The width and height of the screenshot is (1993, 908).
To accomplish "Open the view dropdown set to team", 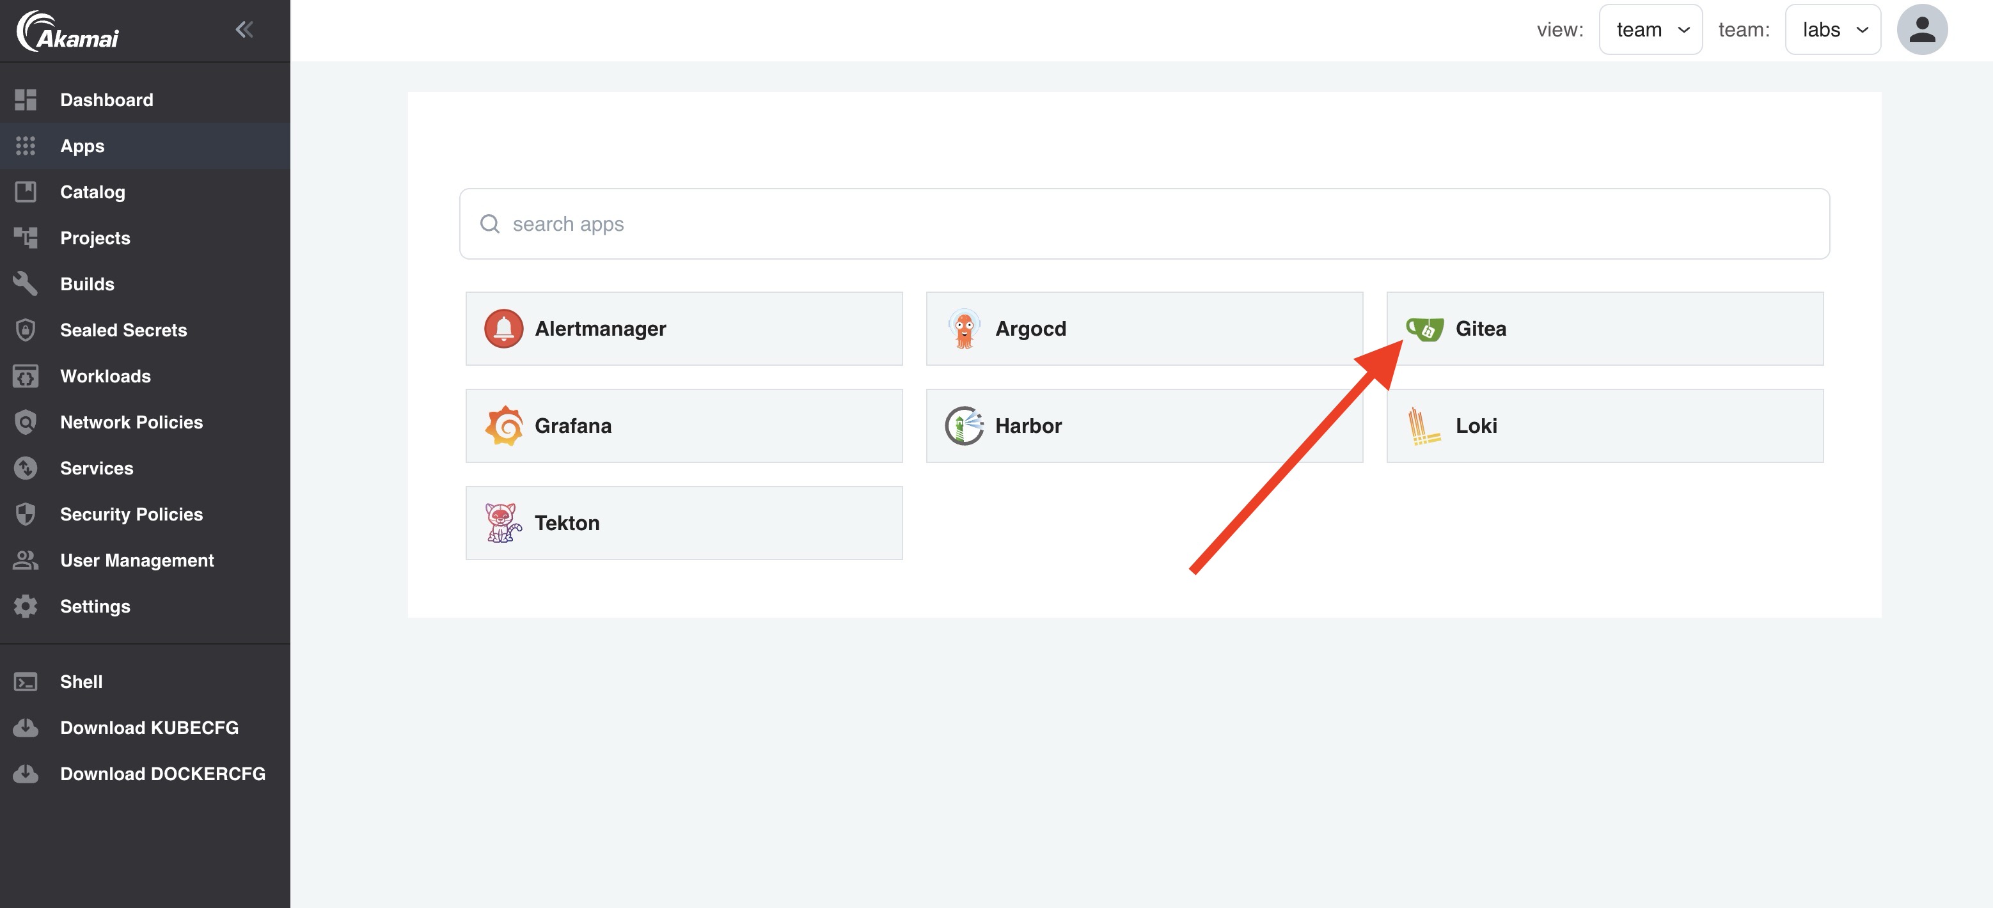I will (x=1650, y=29).
